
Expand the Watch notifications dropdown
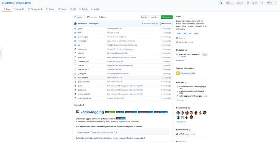tap(241, 3)
